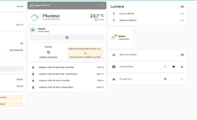Disarm the alarm with the shield-off button

pyautogui.click(x=67, y=37)
